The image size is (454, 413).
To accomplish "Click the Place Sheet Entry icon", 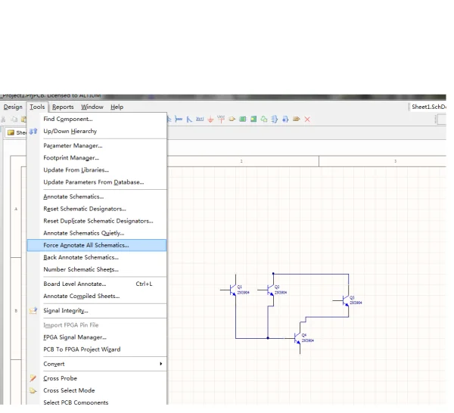I will (x=253, y=119).
